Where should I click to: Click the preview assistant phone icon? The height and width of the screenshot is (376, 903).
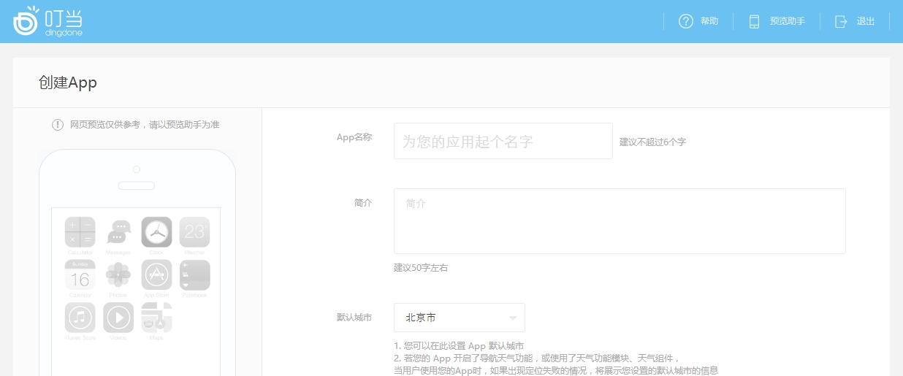(x=754, y=21)
